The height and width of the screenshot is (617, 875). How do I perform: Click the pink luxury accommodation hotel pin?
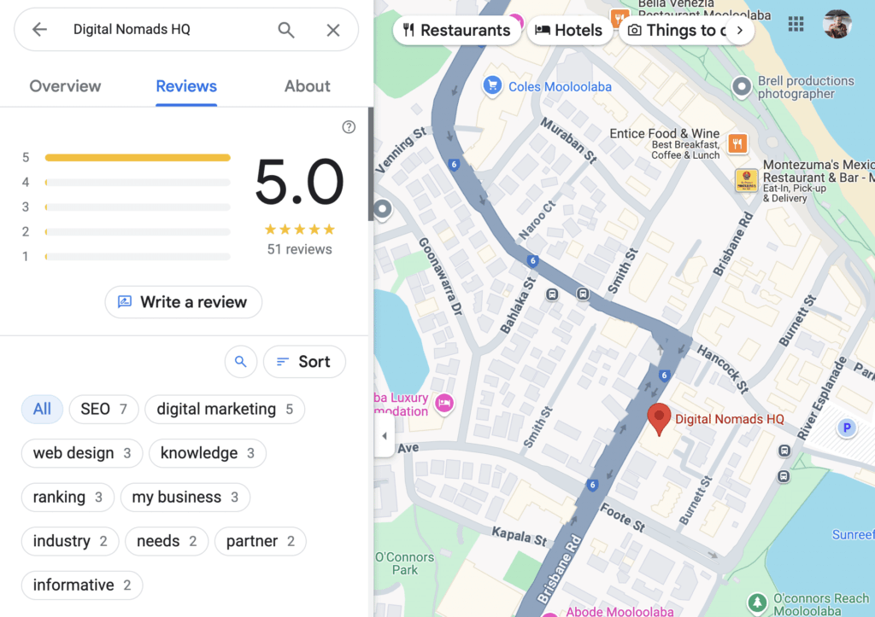tap(444, 403)
